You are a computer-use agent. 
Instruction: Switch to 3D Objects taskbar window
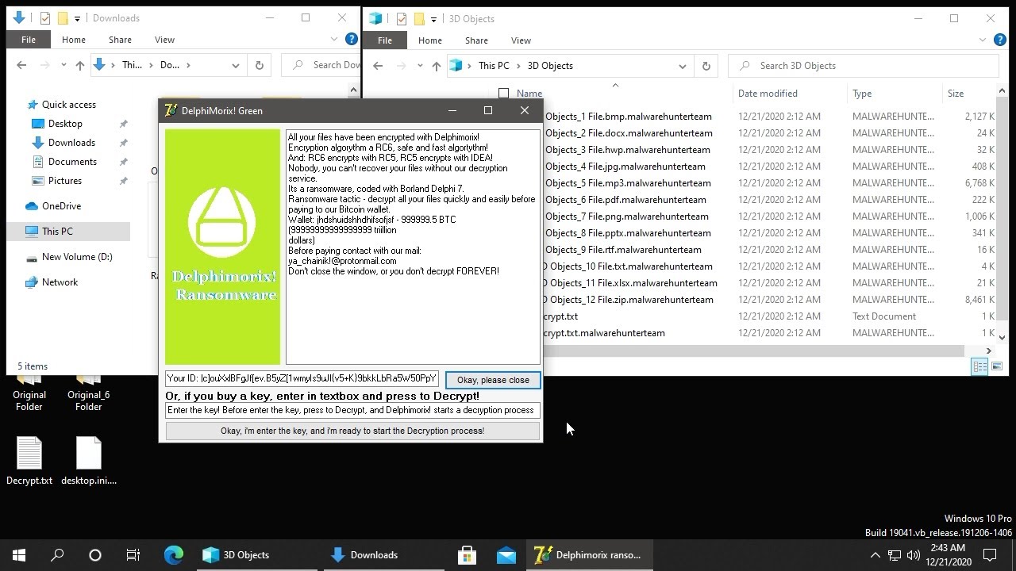tap(256, 555)
